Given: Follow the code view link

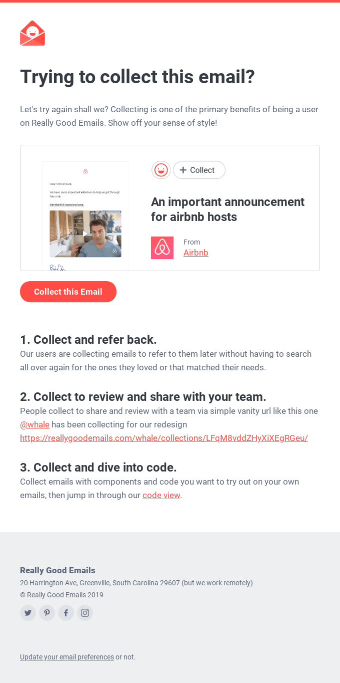Looking at the screenshot, I should click(x=161, y=495).
